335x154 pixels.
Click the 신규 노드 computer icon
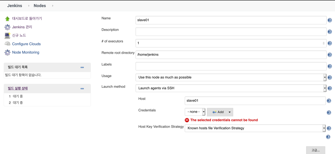pos(7,35)
